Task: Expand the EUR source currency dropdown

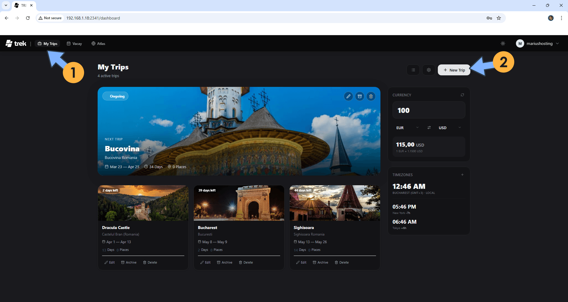Action: [x=407, y=128]
